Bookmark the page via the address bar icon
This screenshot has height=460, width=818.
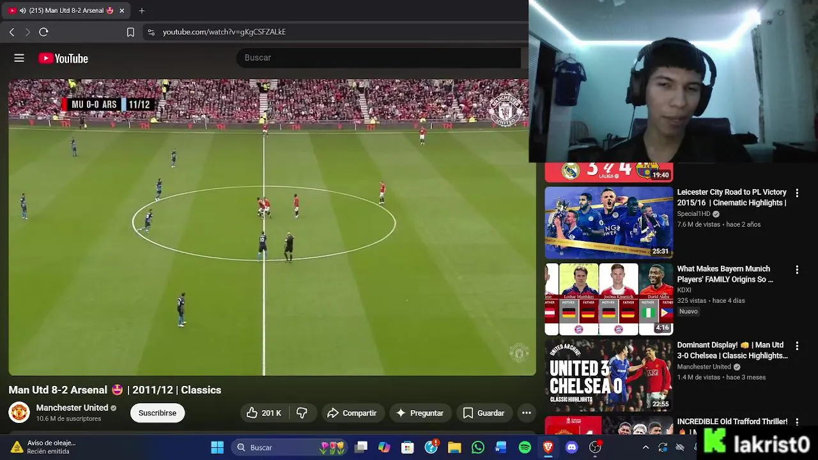click(130, 32)
